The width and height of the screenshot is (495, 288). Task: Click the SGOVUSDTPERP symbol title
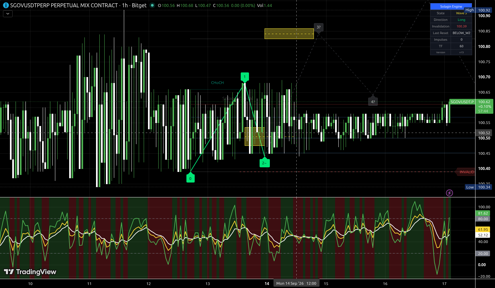tap(64, 5)
